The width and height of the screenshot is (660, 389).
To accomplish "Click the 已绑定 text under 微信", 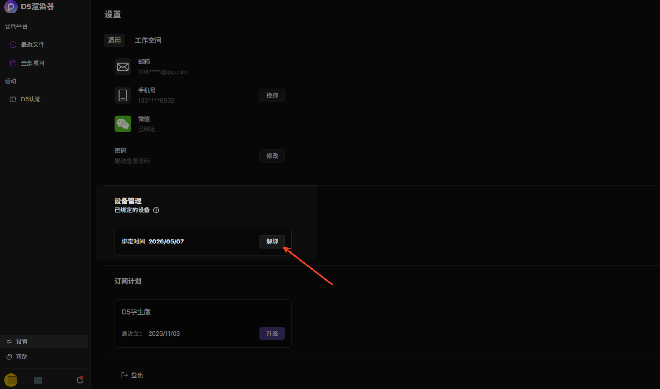I will point(147,129).
